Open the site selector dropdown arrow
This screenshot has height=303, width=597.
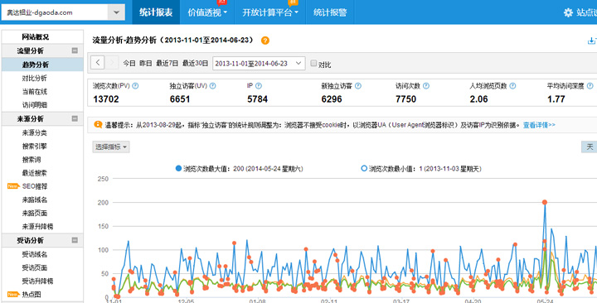pos(116,12)
